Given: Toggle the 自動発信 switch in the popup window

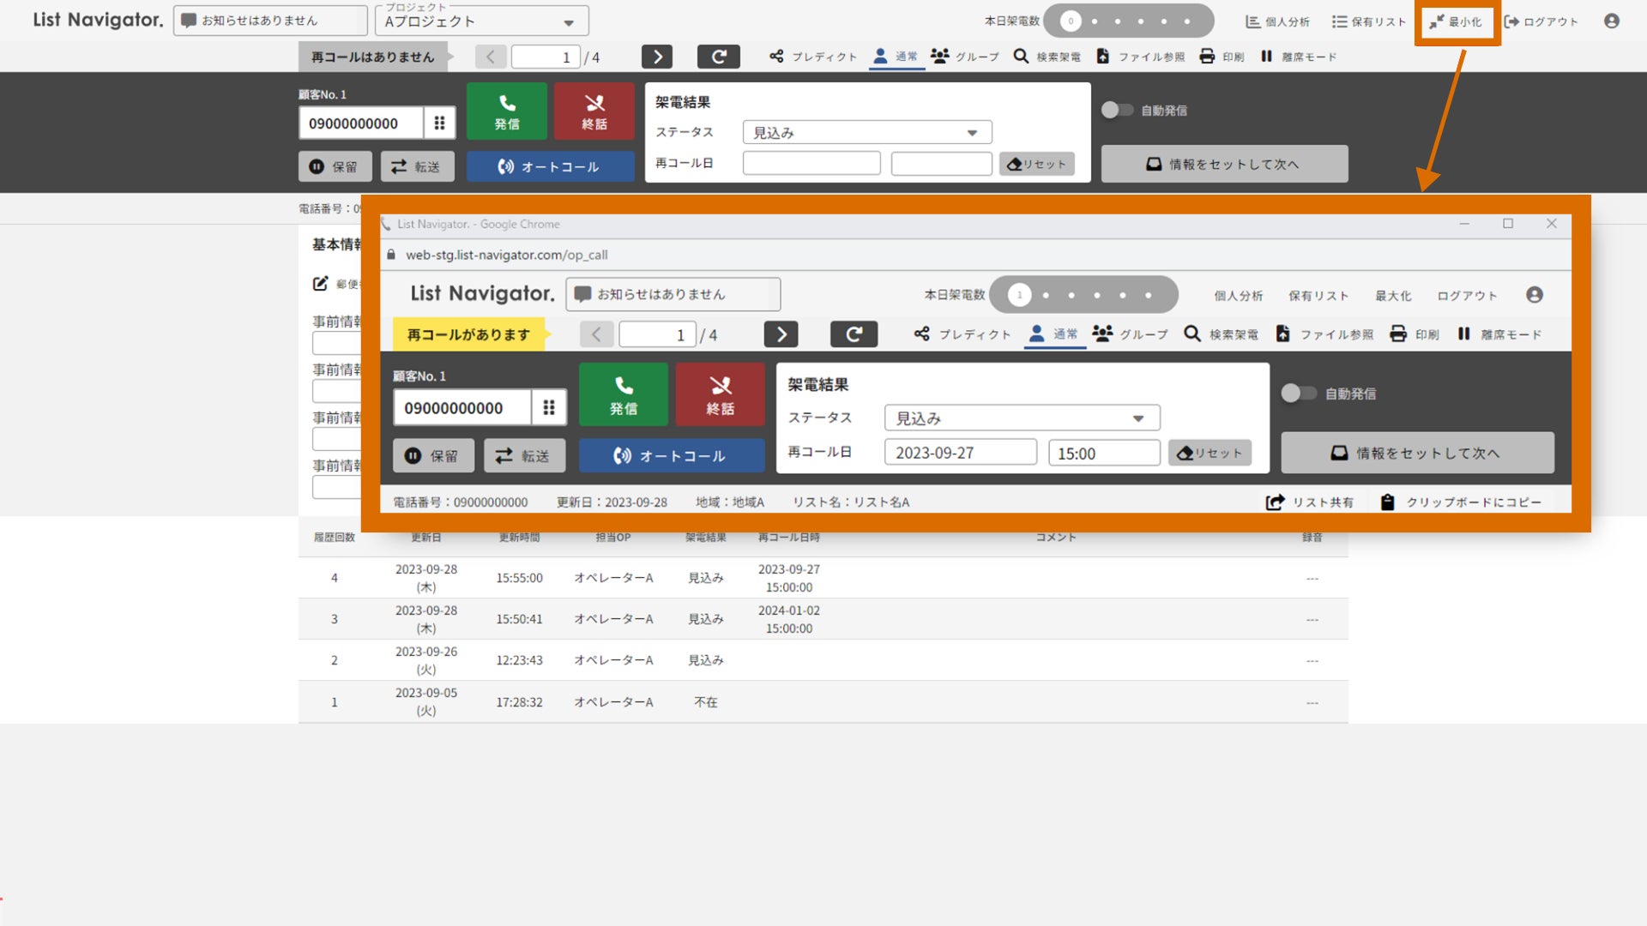Looking at the screenshot, I should coord(1298,394).
